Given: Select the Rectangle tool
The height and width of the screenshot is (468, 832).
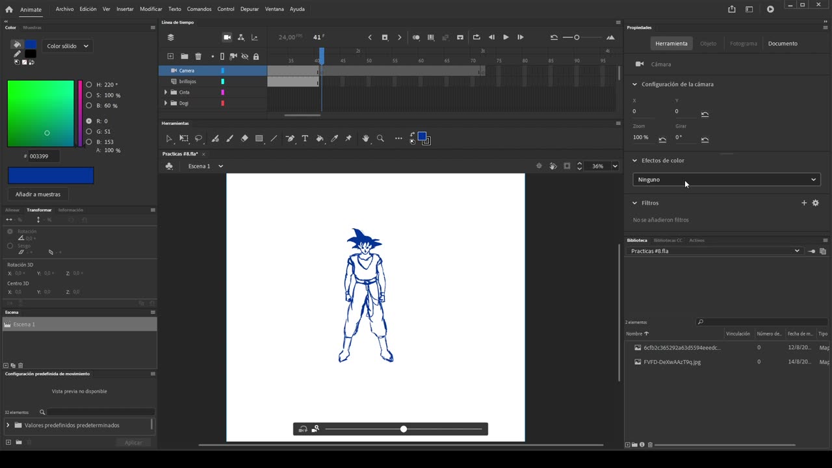Looking at the screenshot, I should [x=259, y=138].
